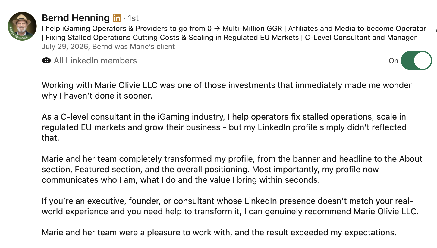Click the headline arrow before Multi-Million GGR
This screenshot has height=248, width=437.
tap(217, 29)
